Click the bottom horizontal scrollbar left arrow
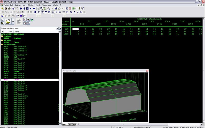This screenshot has width=205, height=128. [77, 124]
